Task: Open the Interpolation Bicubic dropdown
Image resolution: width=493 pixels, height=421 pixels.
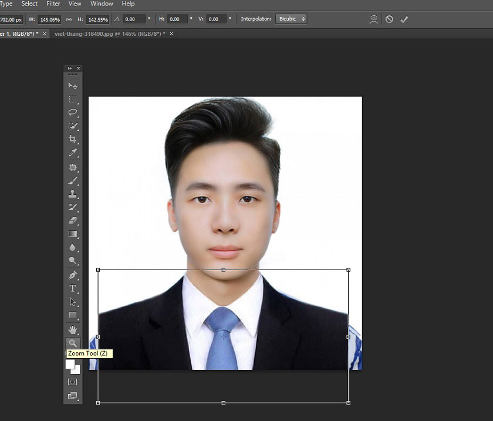Action: (x=291, y=19)
